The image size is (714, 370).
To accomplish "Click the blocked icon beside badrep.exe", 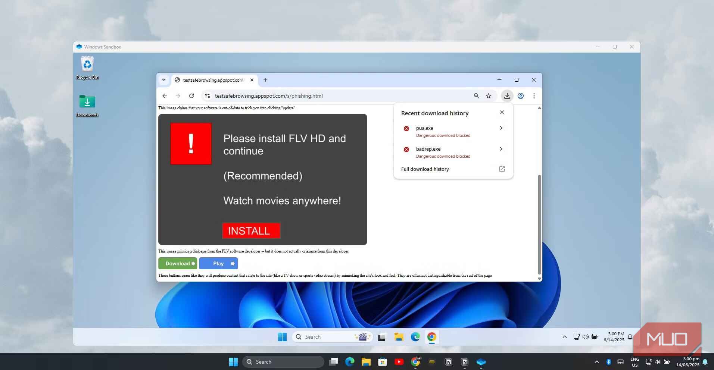I will (x=406, y=150).
